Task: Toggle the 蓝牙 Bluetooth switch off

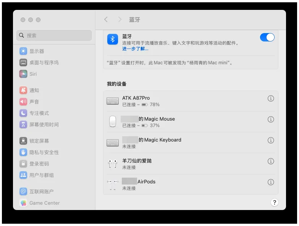Action: click(267, 37)
